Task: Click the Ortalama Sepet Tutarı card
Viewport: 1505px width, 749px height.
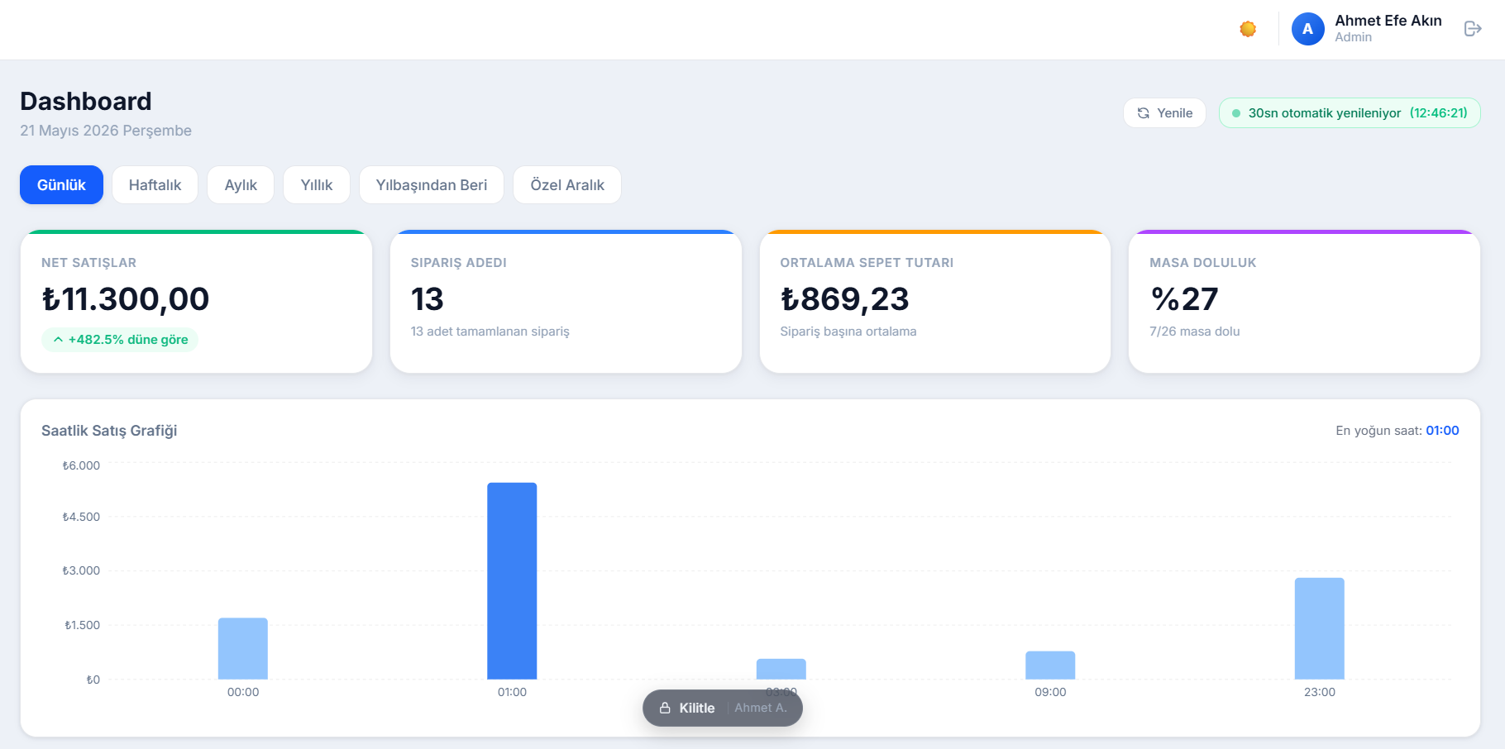Action: pyautogui.click(x=935, y=302)
